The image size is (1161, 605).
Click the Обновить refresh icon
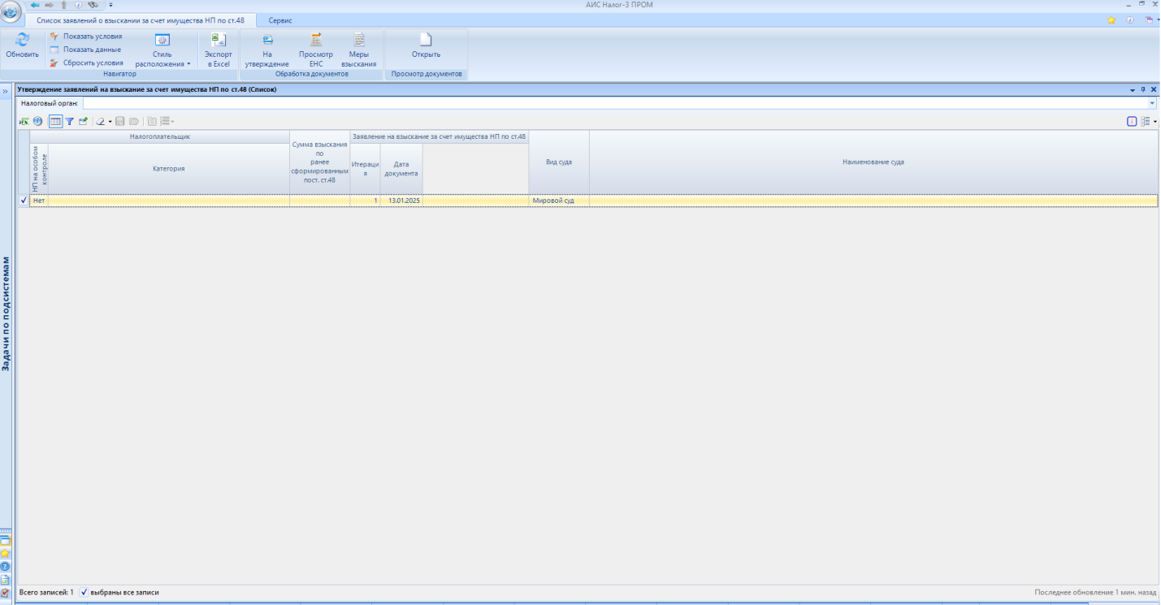(22, 41)
